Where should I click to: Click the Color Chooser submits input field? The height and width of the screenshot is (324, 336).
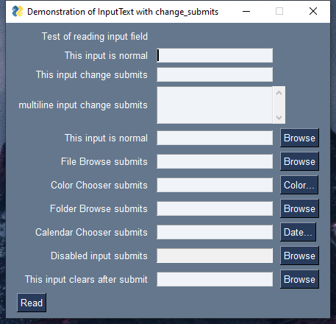point(215,185)
